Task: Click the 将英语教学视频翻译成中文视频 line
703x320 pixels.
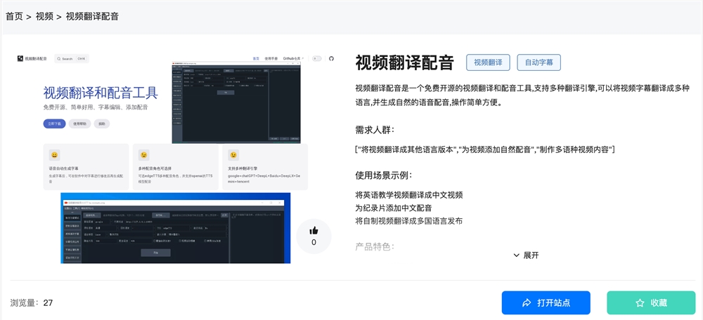Action: pos(409,196)
